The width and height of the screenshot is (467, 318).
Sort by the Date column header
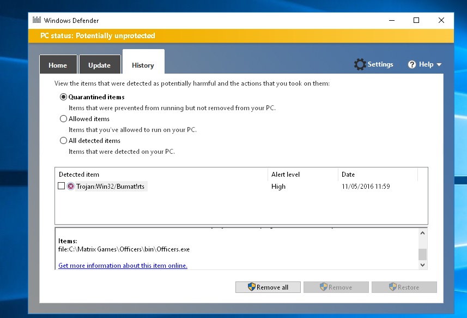[378, 175]
